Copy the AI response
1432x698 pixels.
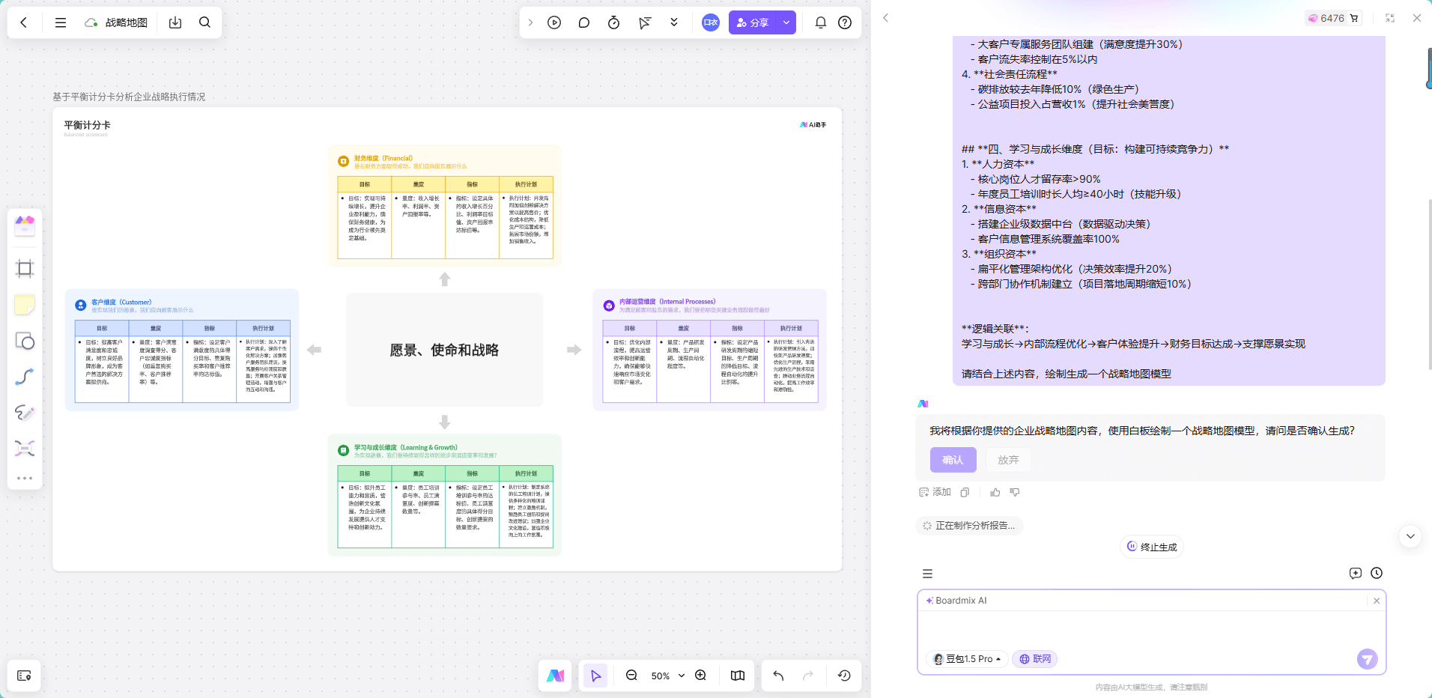965,492
